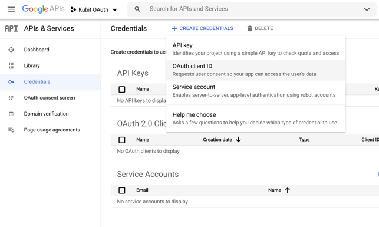This screenshot has width=379, height=227.
Task: Click the Delete trash can icon
Action: pos(250,28)
